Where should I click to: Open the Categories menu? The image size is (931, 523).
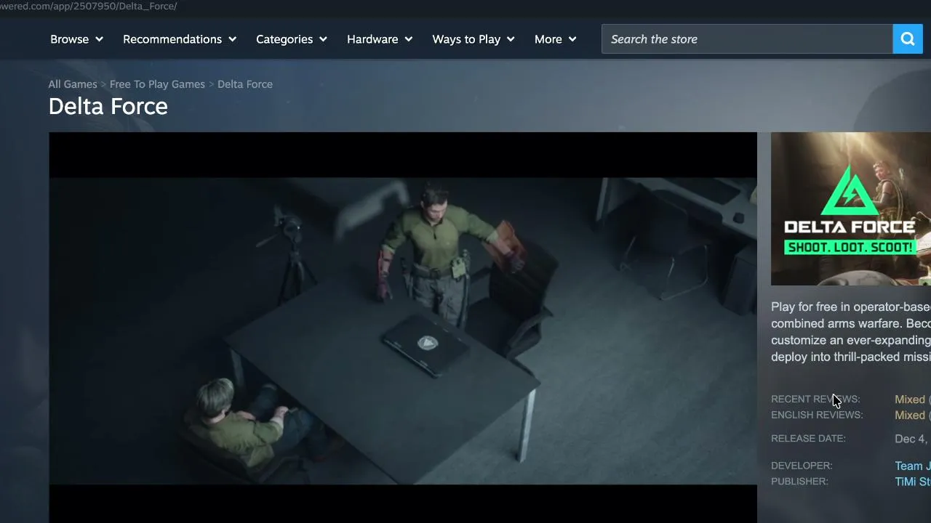(x=292, y=39)
